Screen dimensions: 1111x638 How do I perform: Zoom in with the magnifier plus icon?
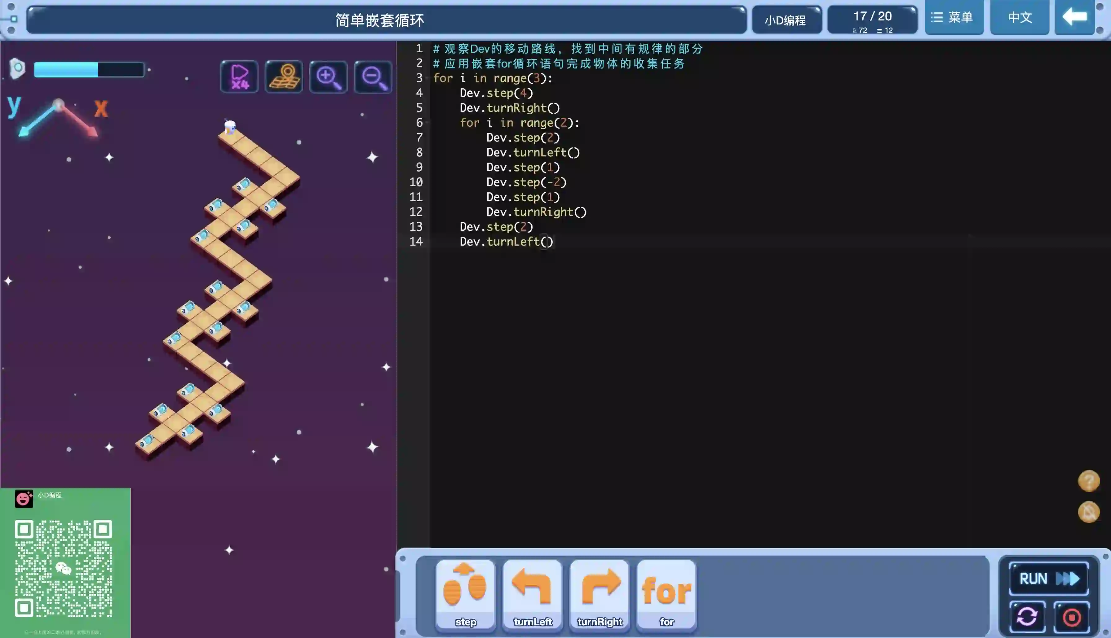click(328, 77)
